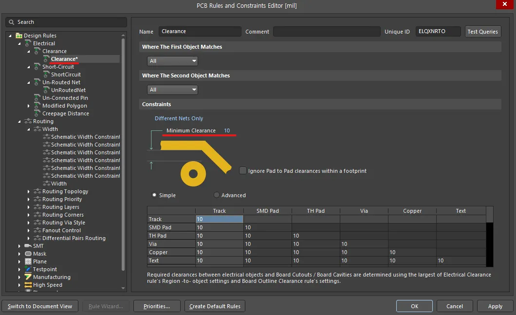Expand the Routing Topology tree node
This screenshot has width=516, height=315.
[29, 191]
